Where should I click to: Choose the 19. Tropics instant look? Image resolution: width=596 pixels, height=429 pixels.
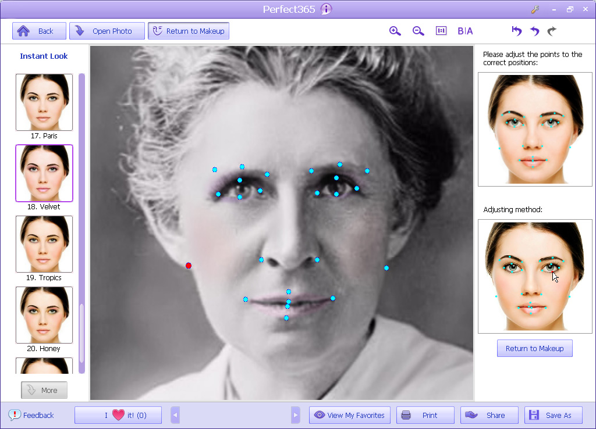pyautogui.click(x=44, y=244)
